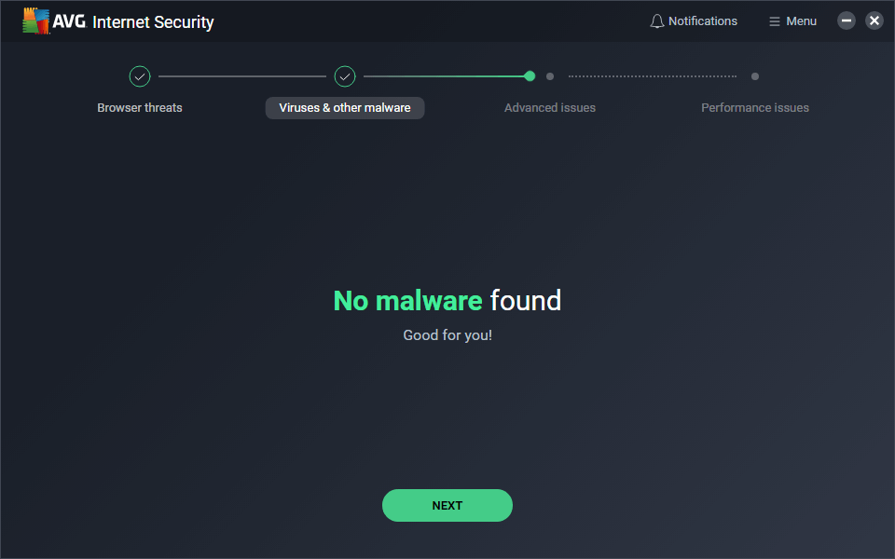Image resolution: width=895 pixels, height=559 pixels.
Task: Click the Performance issues step dot
Action: click(755, 76)
